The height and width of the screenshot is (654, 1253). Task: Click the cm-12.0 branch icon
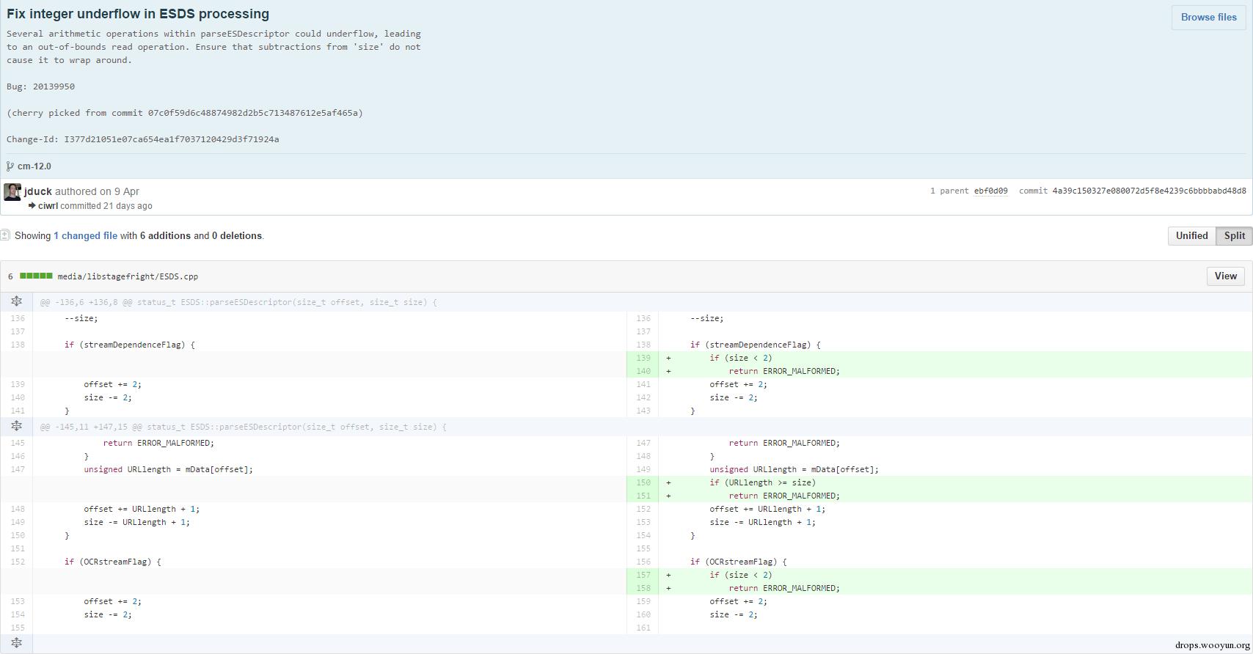click(10, 166)
